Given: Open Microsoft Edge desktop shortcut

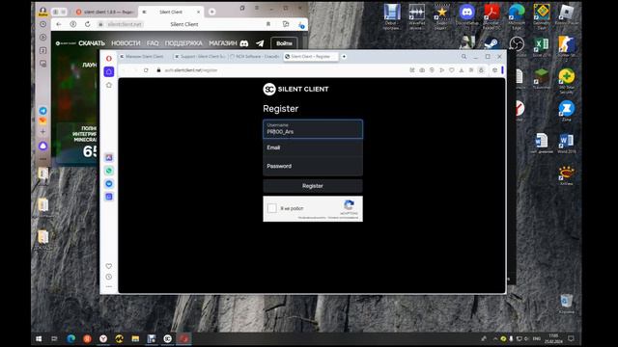Looking at the screenshot, I should click(517, 16).
